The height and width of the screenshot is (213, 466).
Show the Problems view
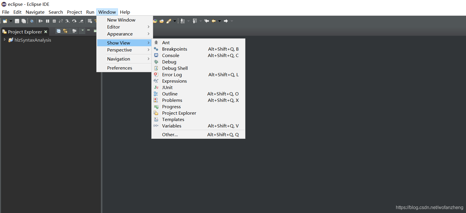point(198,100)
